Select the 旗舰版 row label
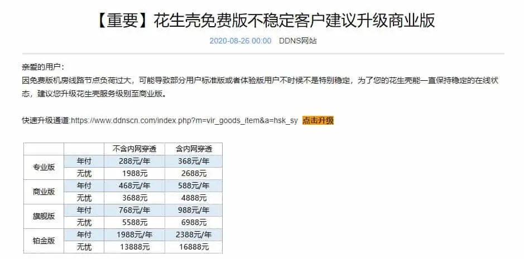 coord(44,216)
